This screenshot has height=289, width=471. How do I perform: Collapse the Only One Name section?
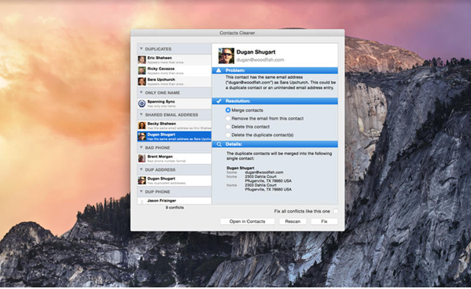point(142,93)
